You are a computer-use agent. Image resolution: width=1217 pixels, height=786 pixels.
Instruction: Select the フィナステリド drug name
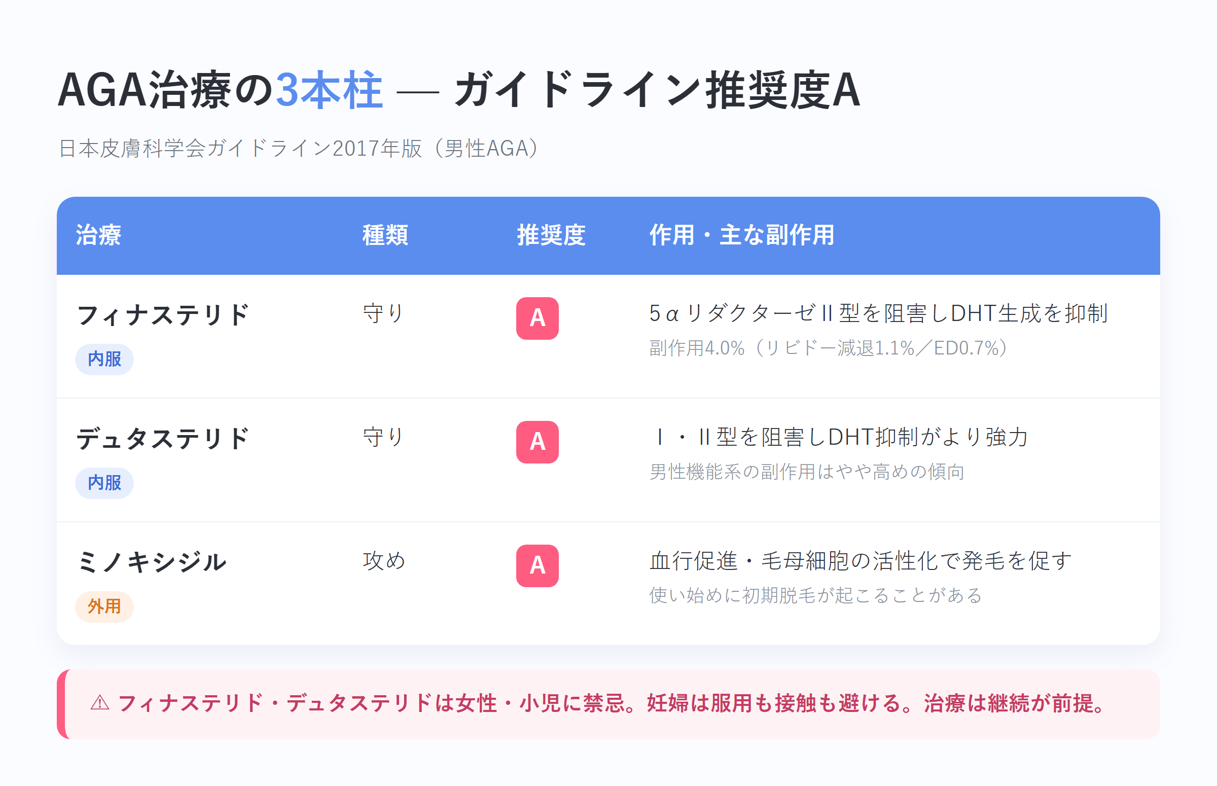(x=163, y=314)
